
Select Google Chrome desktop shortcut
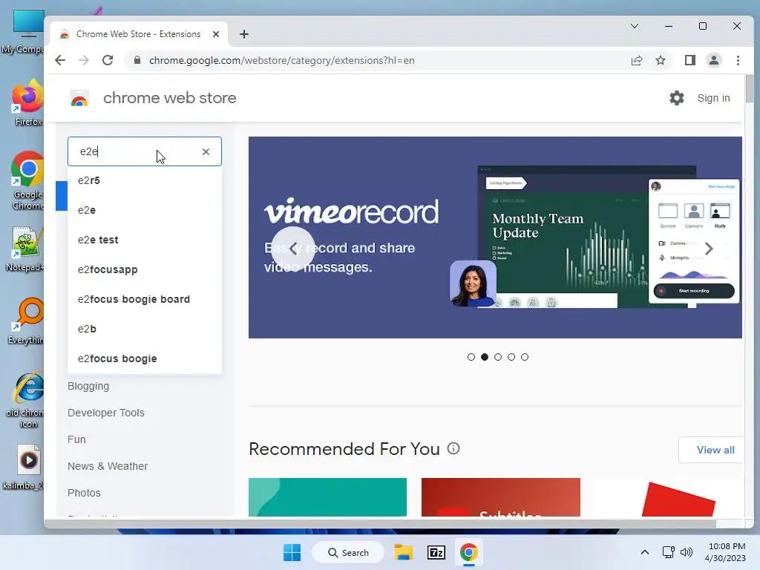point(27,180)
